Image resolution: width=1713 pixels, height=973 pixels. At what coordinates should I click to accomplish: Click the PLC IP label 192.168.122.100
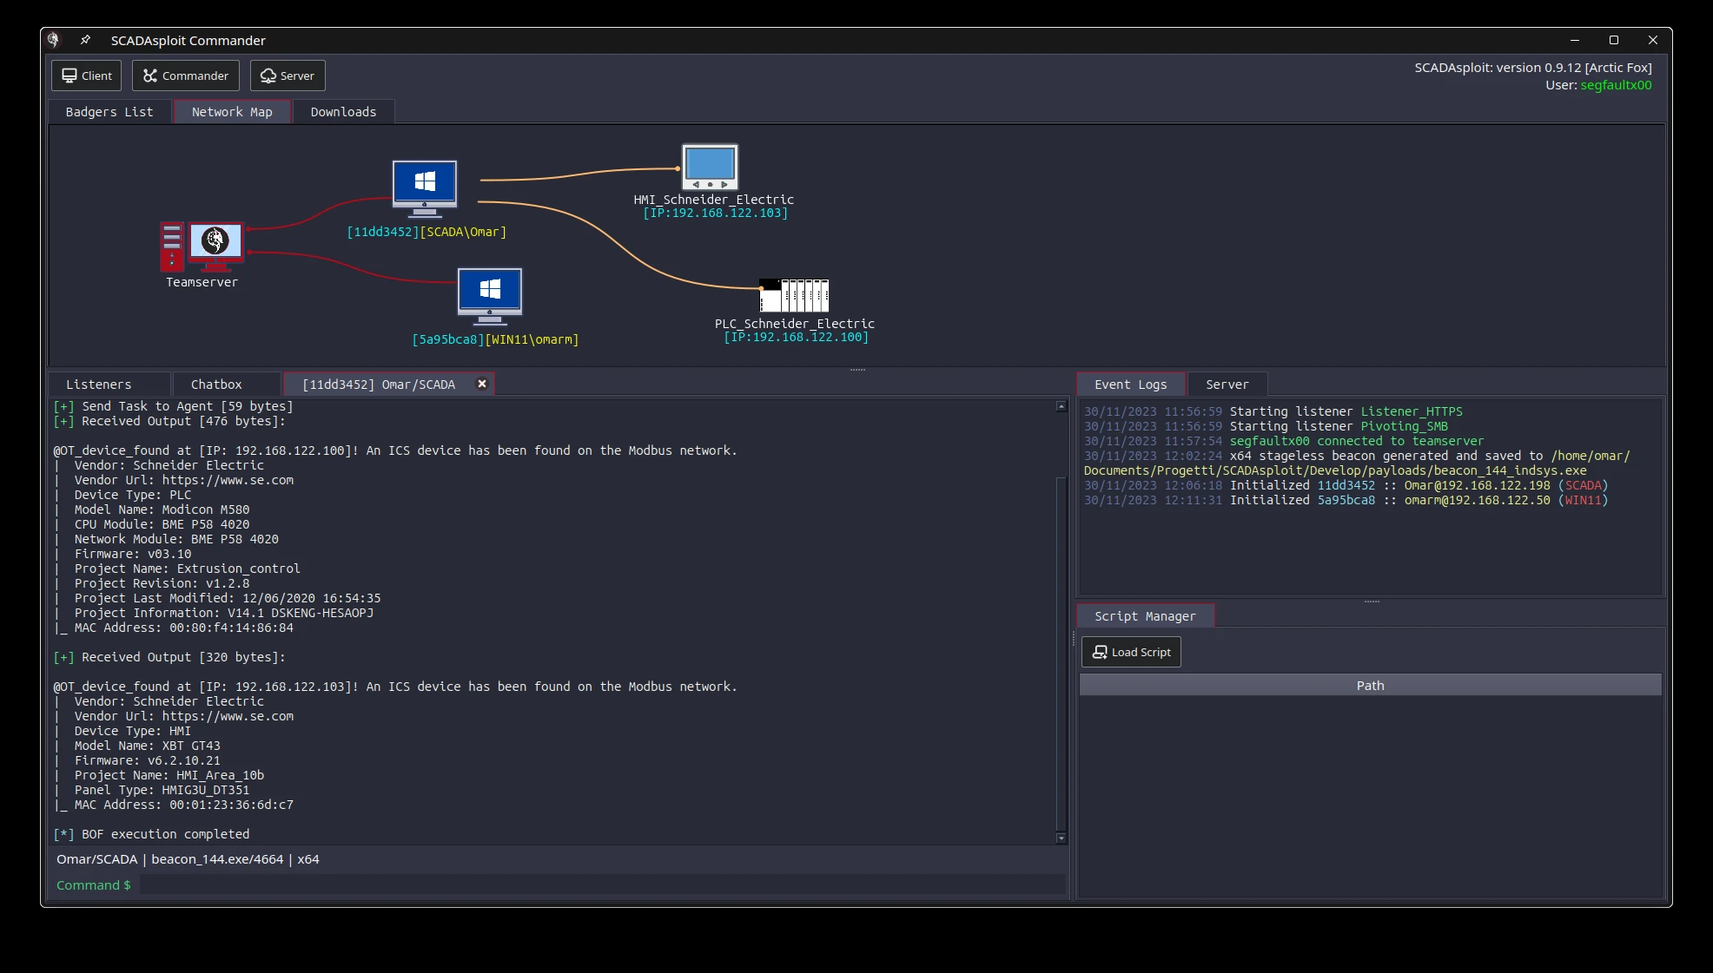point(796,337)
